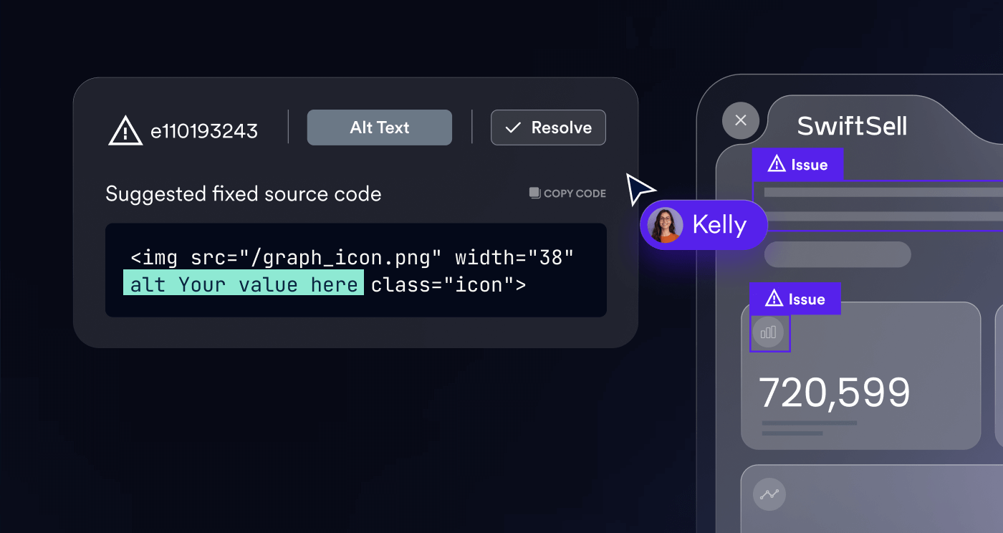Click the SwiftSell title
1003x533 pixels.
[x=852, y=127]
